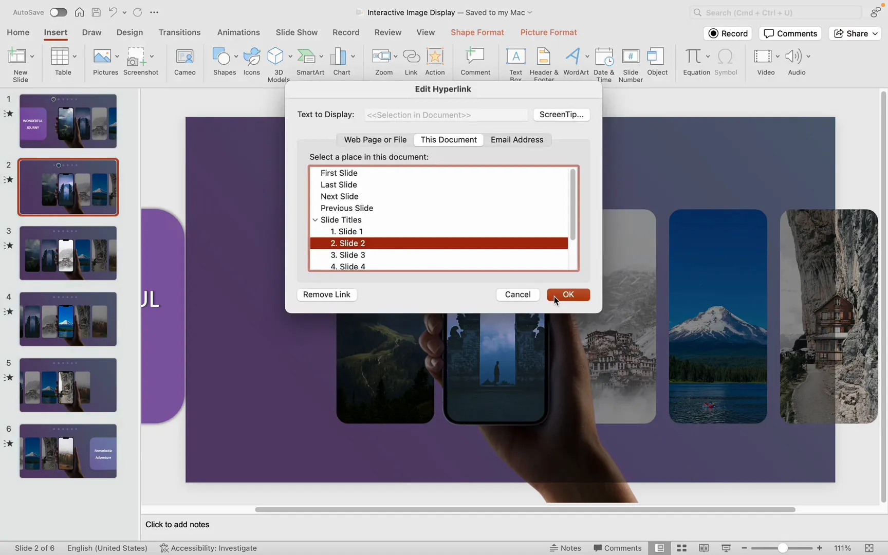Image resolution: width=888 pixels, height=555 pixels.
Task: Open Header & Footer tool
Action: click(x=543, y=57)
